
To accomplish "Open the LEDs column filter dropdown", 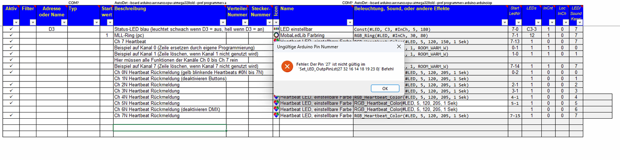I will coord(538,22).
